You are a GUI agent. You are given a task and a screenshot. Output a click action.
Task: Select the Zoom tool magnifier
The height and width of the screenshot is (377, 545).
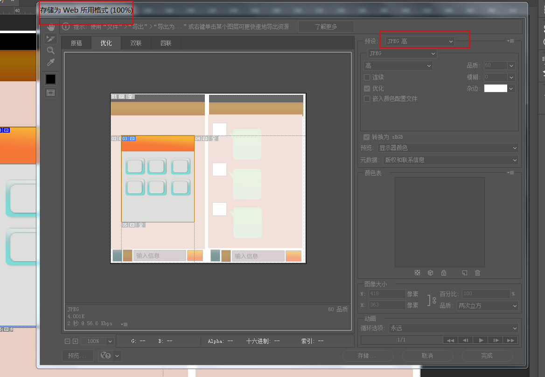coord(50,50)
